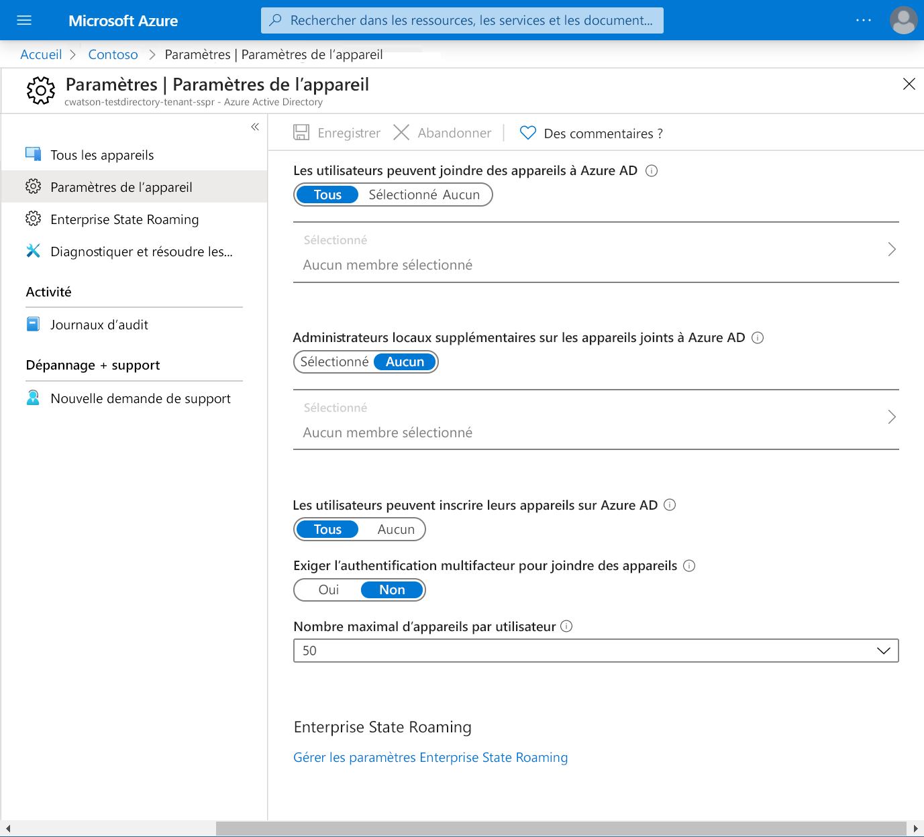Viewport: 924px width, 837px height.
Task: Open Tous les appareils in sidebar
Action: click(x=134, y=155)
